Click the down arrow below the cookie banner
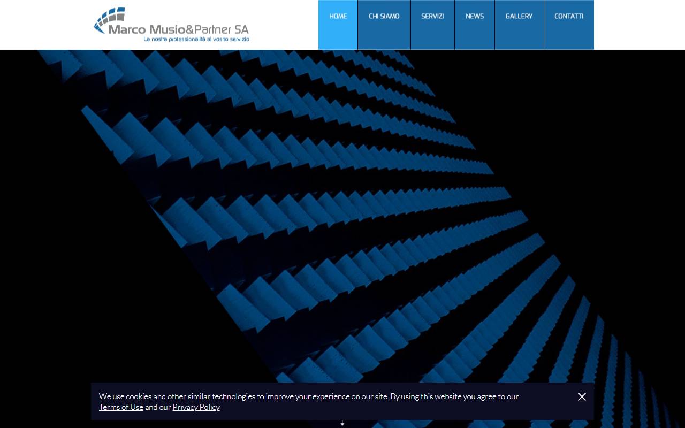685x428 pixels. [x=342, y=423]
